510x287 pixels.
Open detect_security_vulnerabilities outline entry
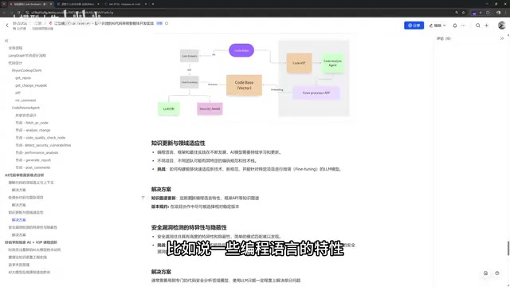tap(43, 145)
